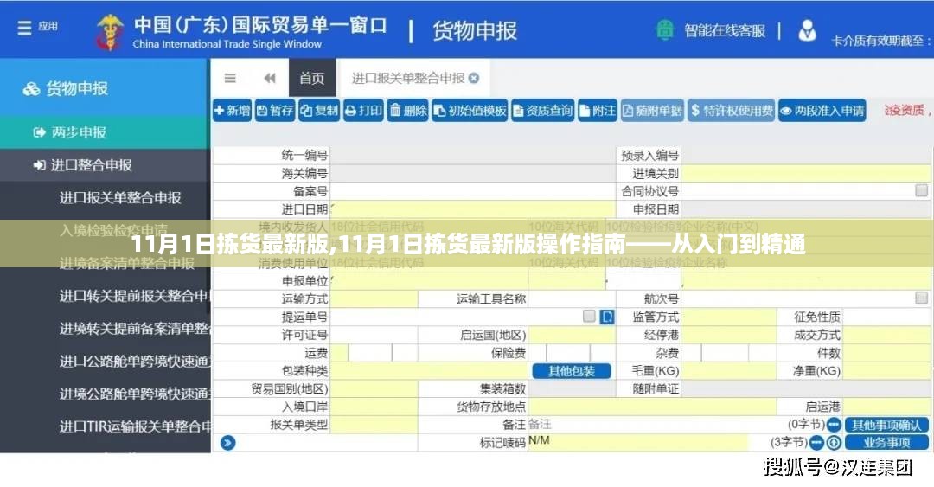
Task: Expand the 两步申报 sidebar section
Action: (105, 132)
